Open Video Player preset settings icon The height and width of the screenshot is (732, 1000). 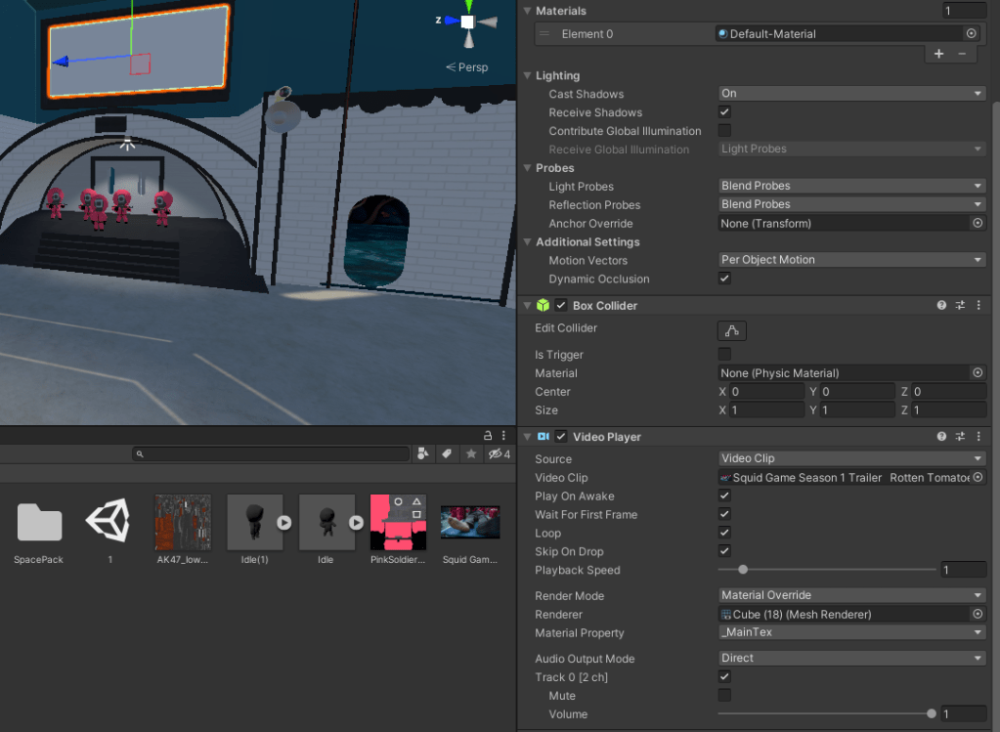tap(960, 437)
